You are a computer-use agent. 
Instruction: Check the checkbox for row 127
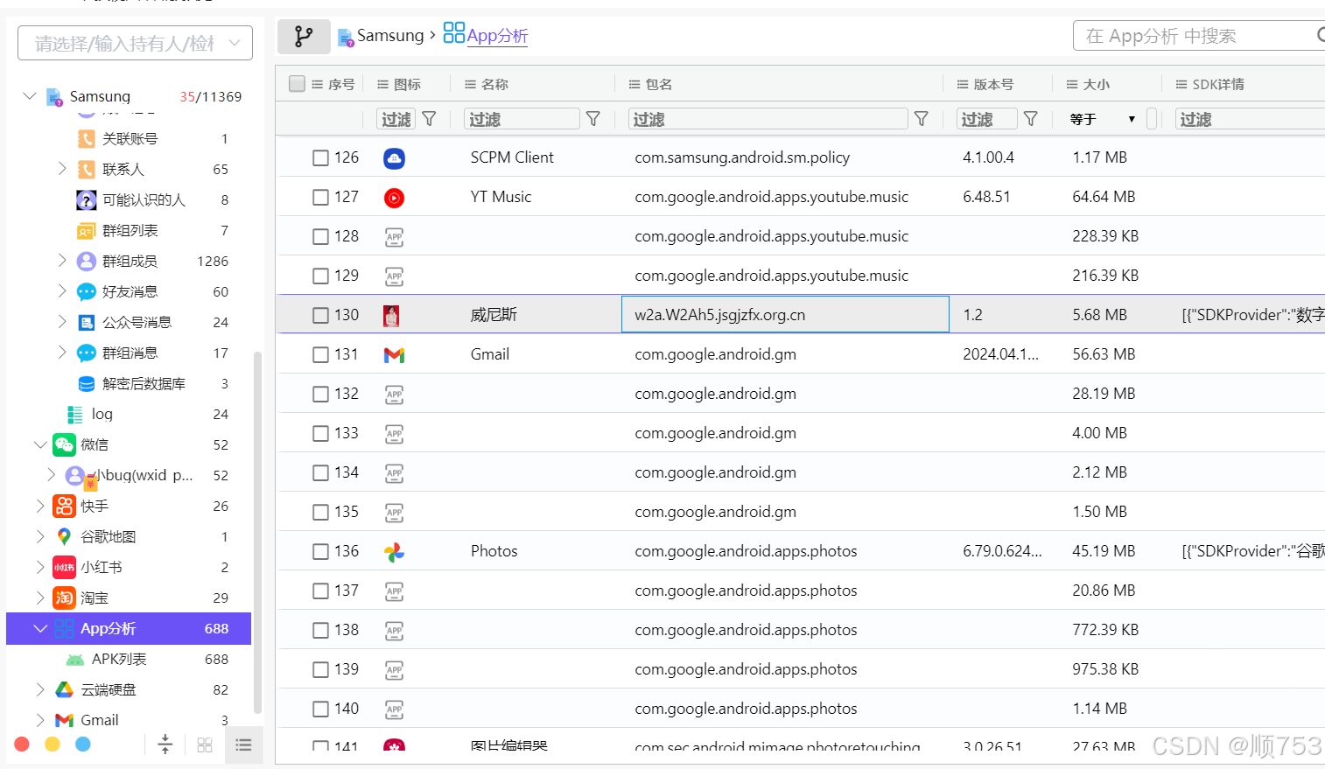point(320,197)
